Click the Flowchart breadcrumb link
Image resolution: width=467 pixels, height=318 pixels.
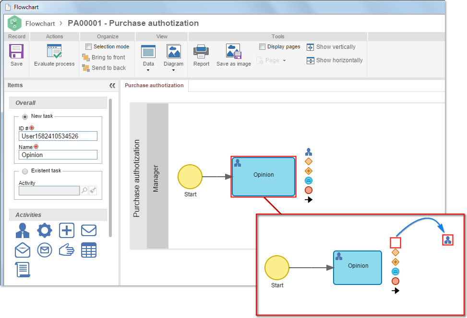click(x=40, y=23)
